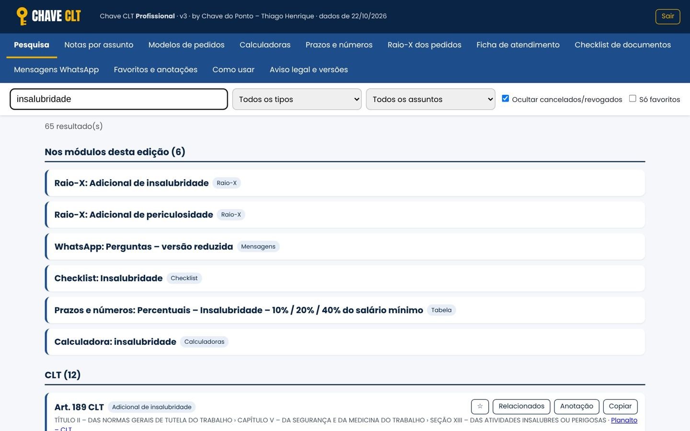Click Relacionados for Art. 189 CLT
690x431 pixels.
(521, 407)
